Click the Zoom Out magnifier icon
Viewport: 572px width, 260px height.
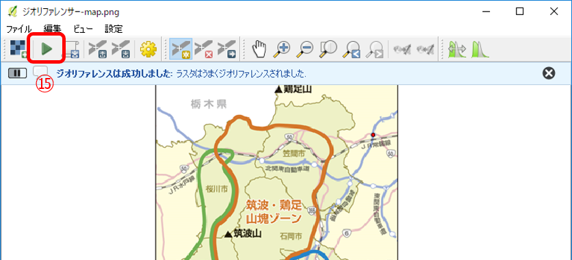pos(305,49)
